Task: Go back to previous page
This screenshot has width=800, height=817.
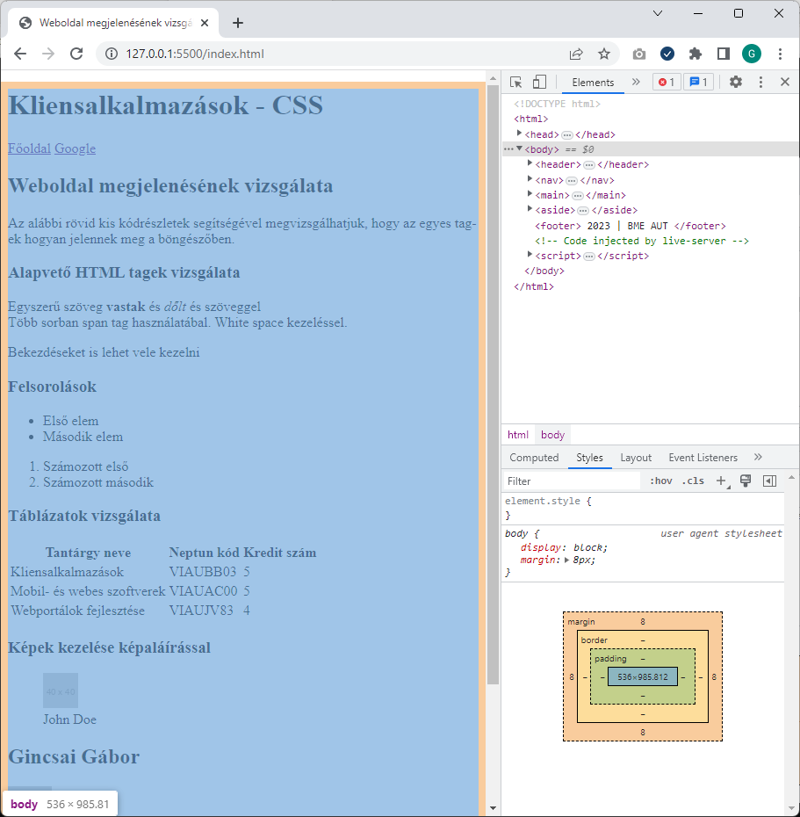Action: pos(20,54)
